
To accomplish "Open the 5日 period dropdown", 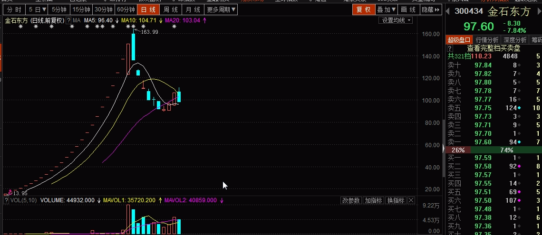I will click(x=37, y=9).
